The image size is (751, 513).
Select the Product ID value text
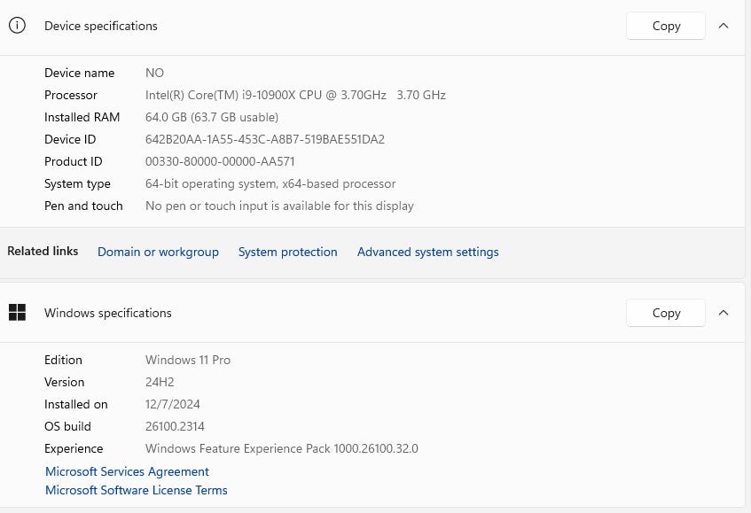coord(220,161)
